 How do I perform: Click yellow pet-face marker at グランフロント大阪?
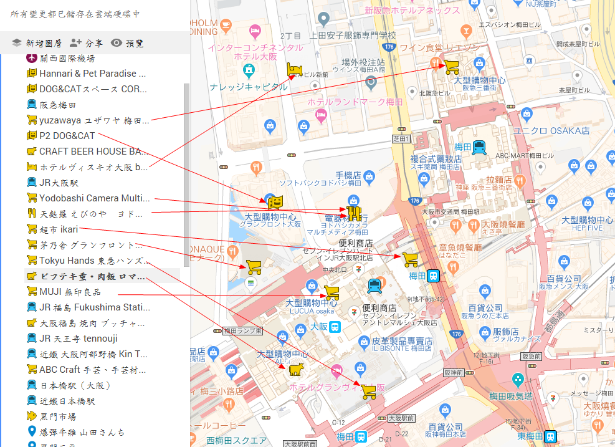point(275,203)
